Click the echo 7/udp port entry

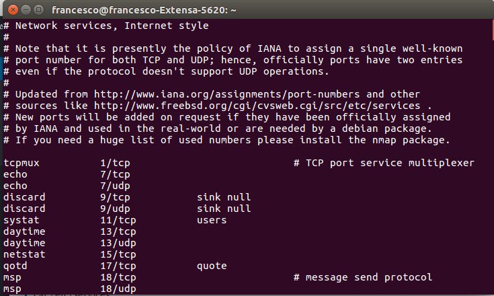115,186
